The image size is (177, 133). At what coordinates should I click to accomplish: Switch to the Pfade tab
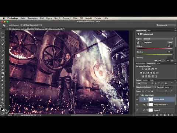coord(152,80)
